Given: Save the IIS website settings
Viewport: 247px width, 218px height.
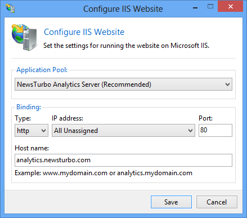Looking at the screenshot, I should 171,202.
